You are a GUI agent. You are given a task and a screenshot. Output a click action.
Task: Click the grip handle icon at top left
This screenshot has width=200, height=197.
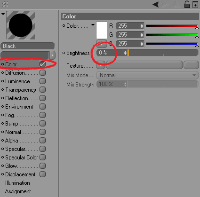coord(5,4)
